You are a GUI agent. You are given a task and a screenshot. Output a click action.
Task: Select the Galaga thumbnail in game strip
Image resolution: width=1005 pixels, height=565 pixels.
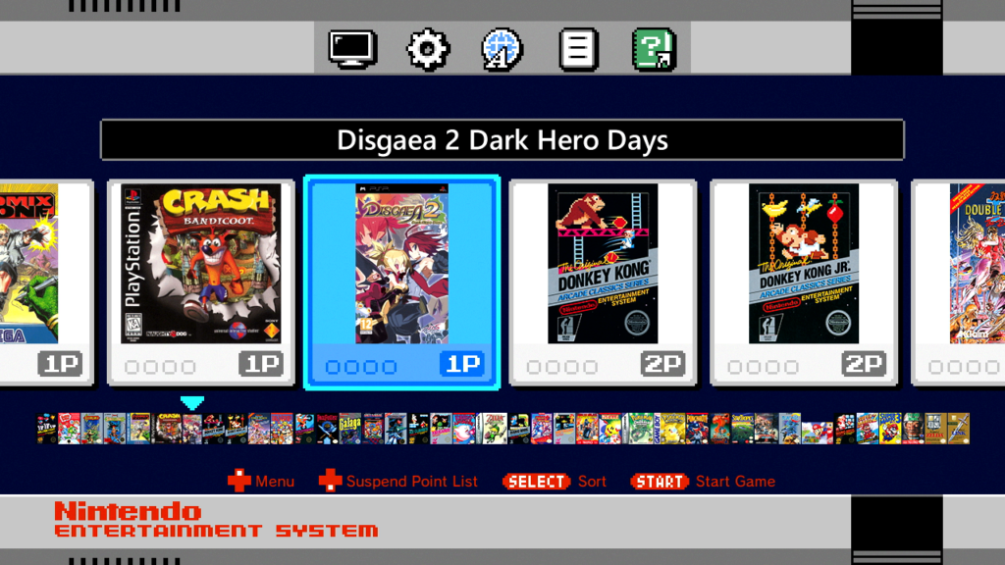tap(350, 429)
